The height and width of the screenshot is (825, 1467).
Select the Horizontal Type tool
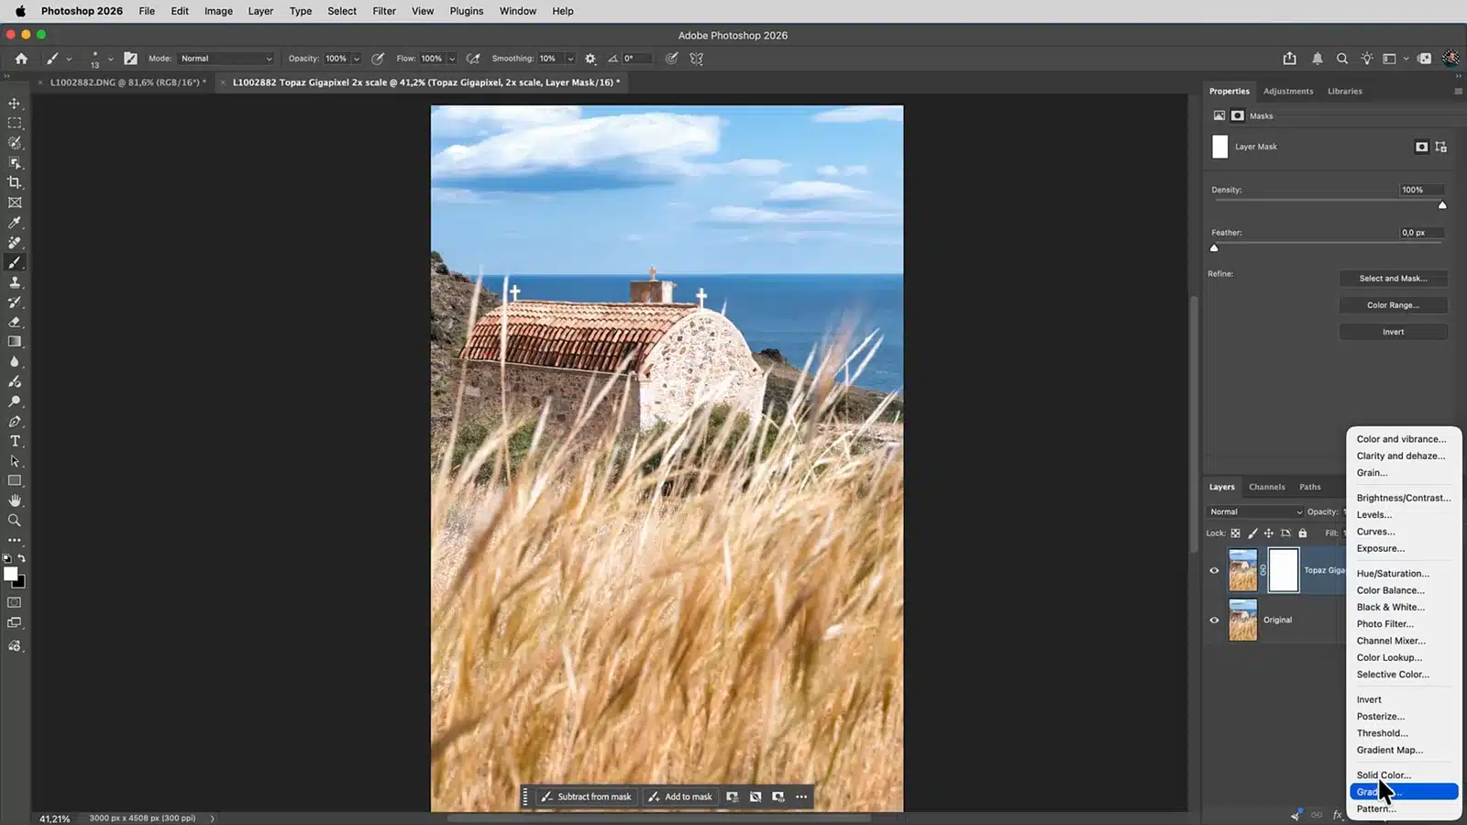[x=15, y=441]
